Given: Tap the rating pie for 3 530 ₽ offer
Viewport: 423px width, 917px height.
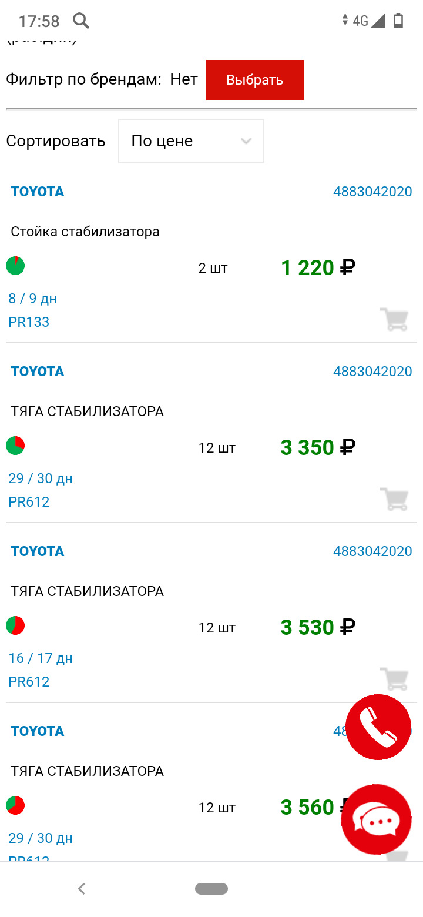Looking at the screenshot, I should click(15, 625).
